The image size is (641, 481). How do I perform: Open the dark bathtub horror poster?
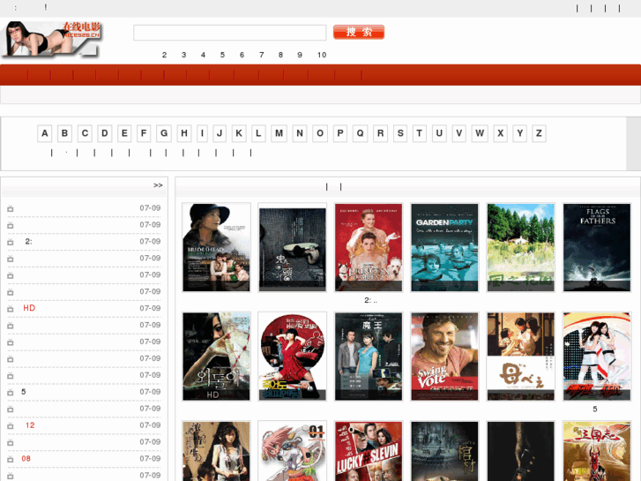tap(293, 248)
